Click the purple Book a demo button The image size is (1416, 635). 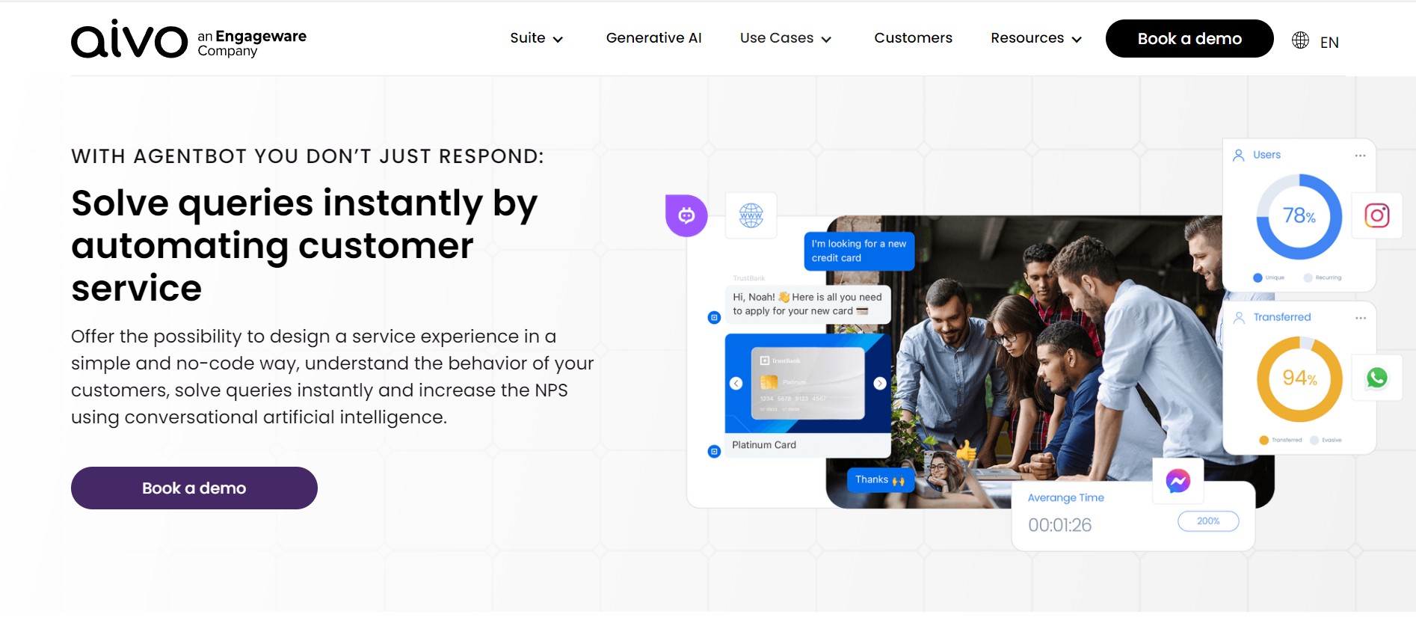point(194,488)
